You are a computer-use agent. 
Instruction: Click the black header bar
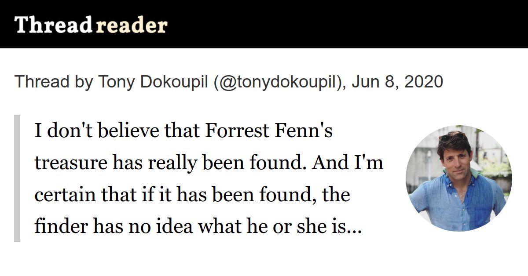264,24
